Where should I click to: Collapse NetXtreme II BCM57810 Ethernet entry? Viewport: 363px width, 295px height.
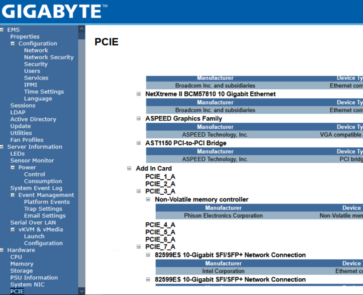[x=139, y=94]
